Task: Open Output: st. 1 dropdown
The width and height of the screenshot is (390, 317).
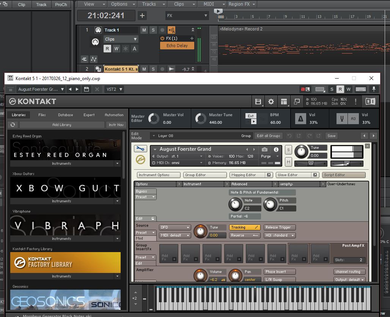Action: (x=177, y=156)
